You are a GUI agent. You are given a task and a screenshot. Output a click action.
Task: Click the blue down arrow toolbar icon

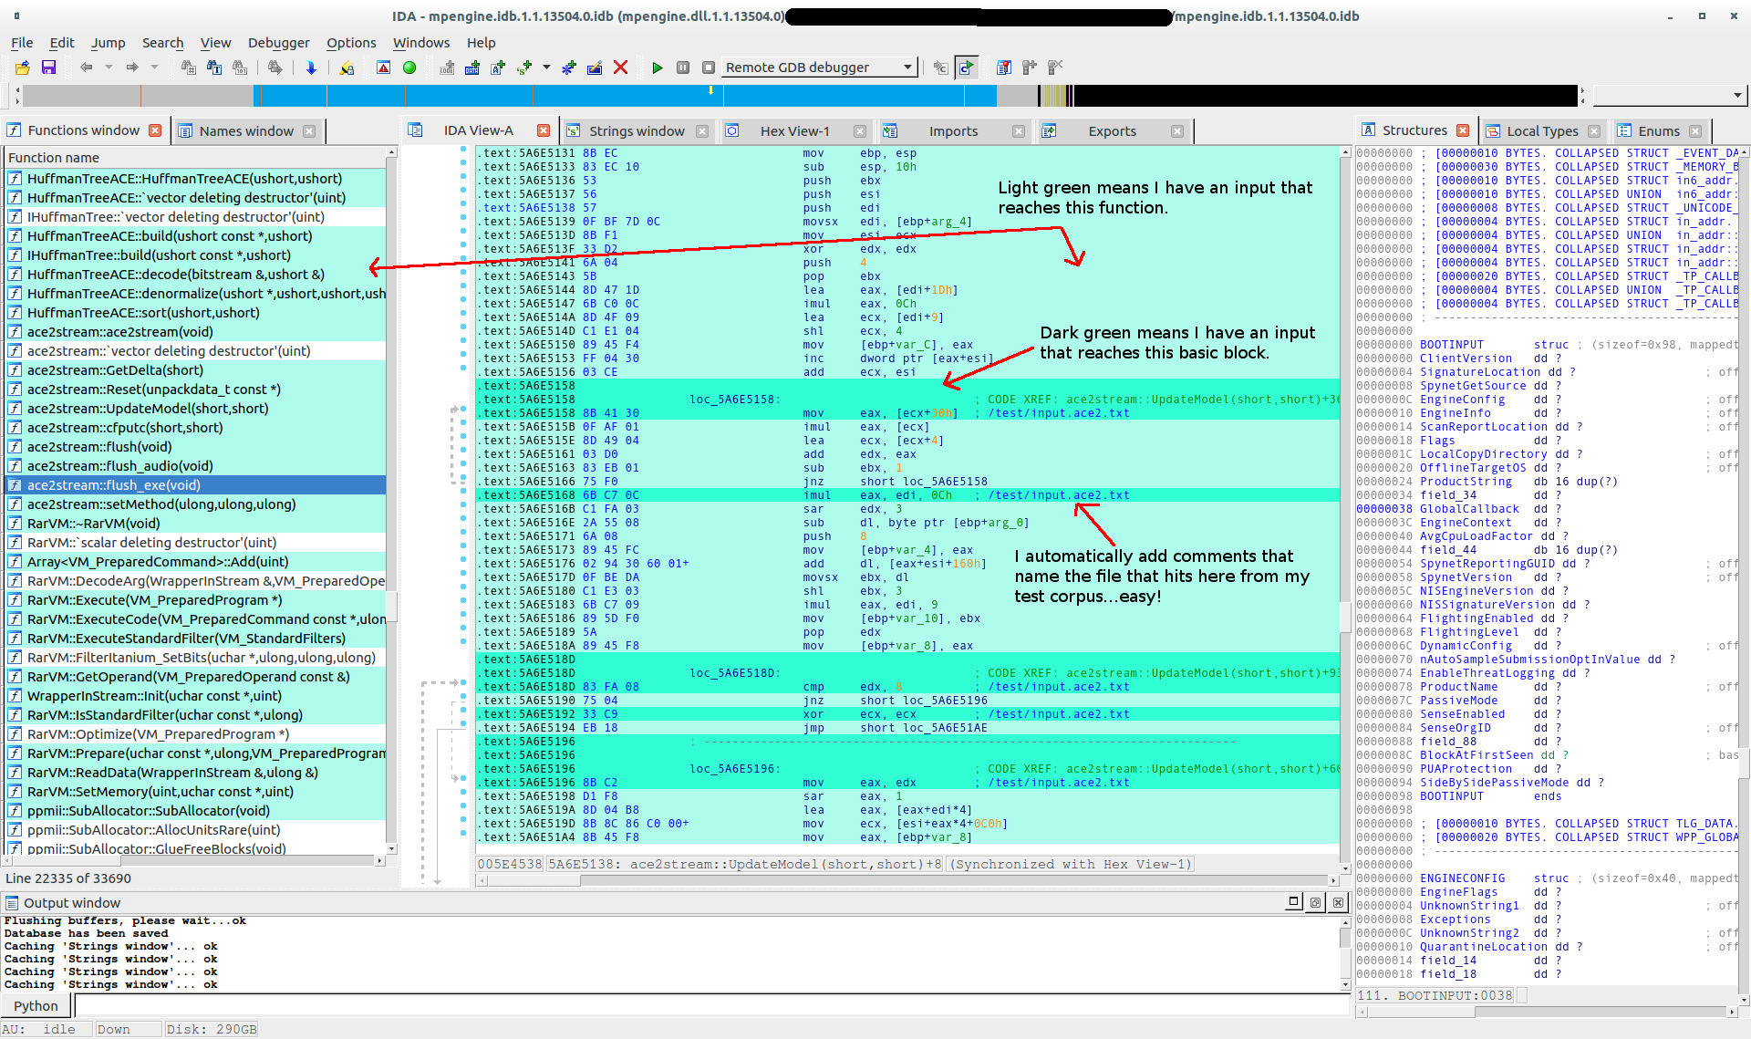(311, 68)
